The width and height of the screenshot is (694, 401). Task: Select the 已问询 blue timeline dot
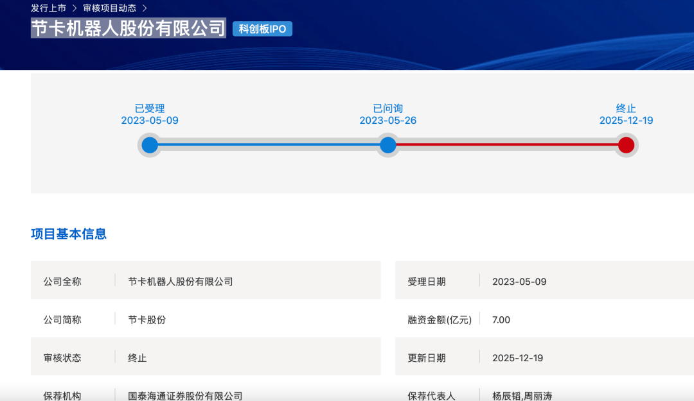pyautogui.click(x=388, y=145)
